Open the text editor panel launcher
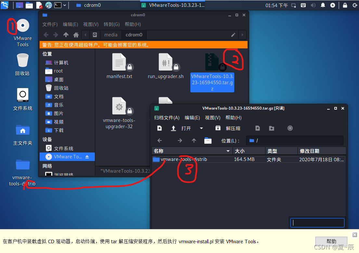This screenshot has height=253, width=359. coord(39,5)
